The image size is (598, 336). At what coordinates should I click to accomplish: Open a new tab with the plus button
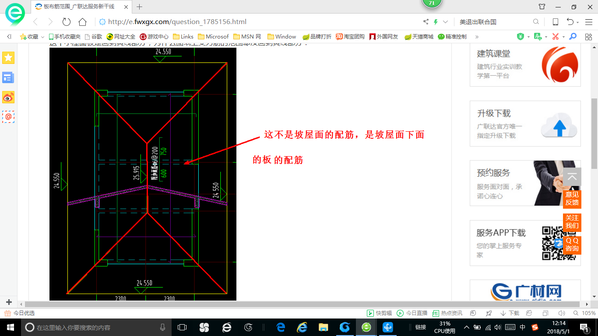(140, 7)
